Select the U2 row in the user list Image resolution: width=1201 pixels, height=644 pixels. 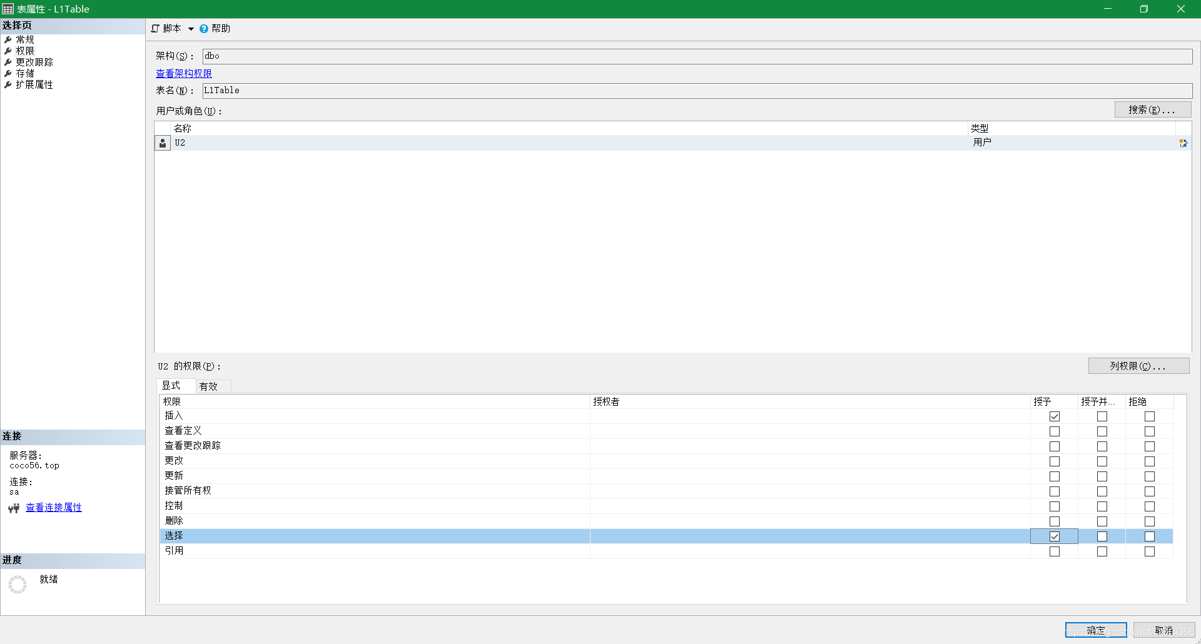pyautogui.click(x=672, y=143)
